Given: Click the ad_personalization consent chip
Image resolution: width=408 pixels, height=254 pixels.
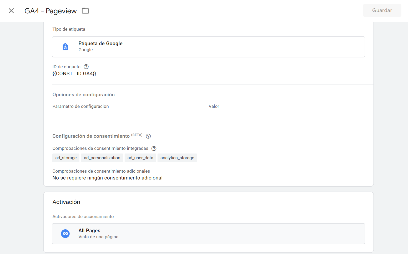Looking at the screenshot, I should [x=102, y=158].
